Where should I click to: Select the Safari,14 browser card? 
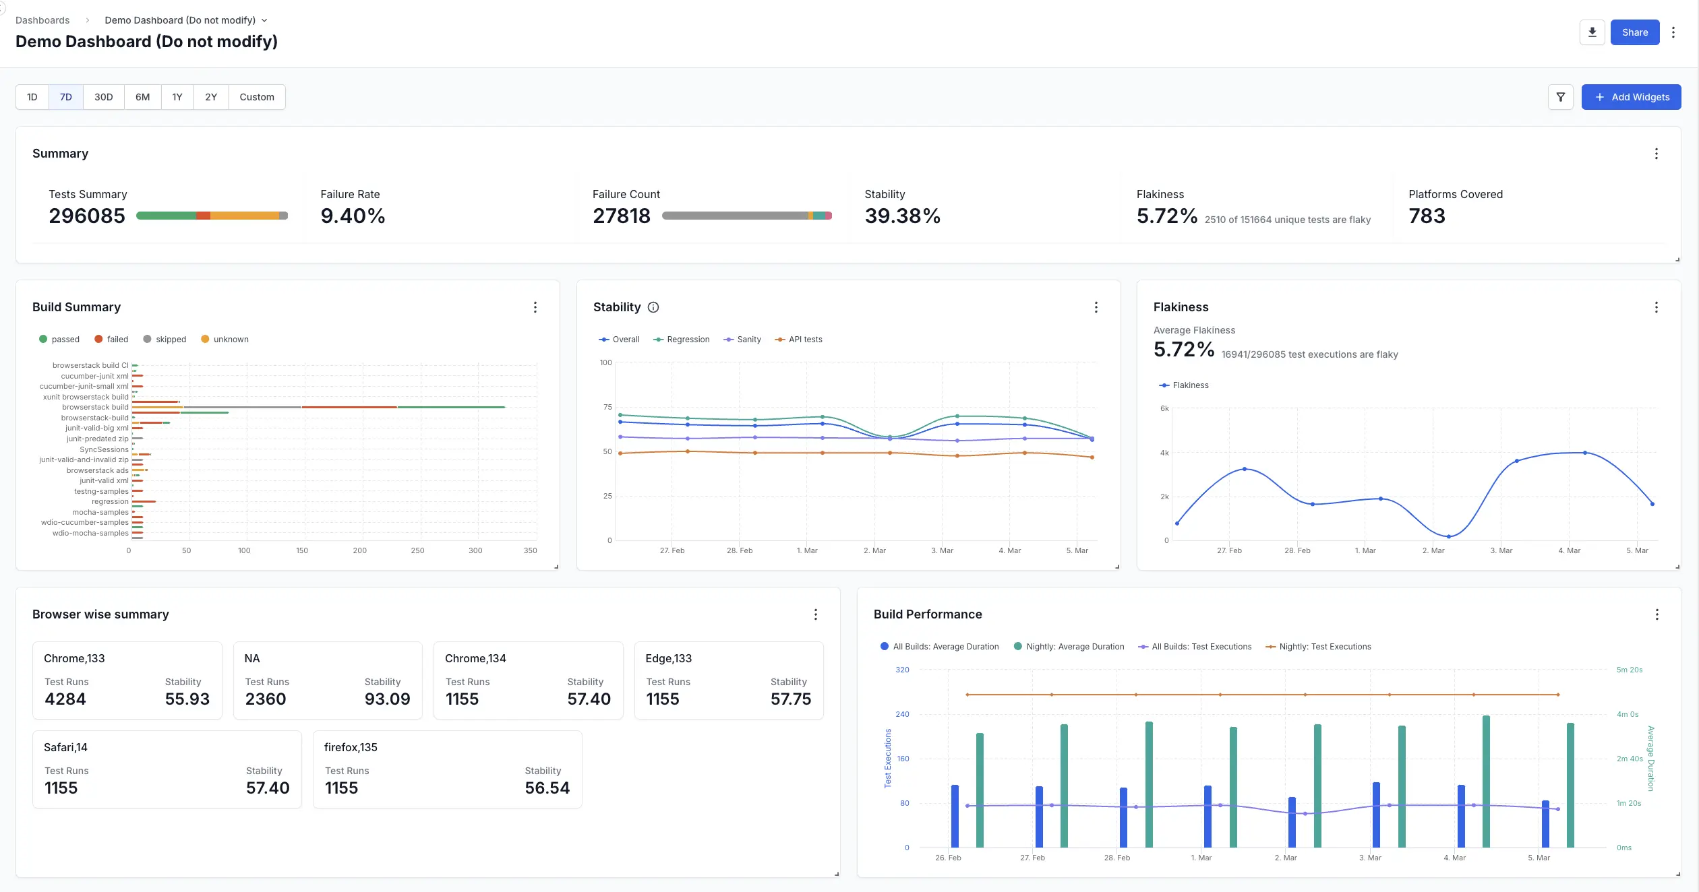point(167,769)
